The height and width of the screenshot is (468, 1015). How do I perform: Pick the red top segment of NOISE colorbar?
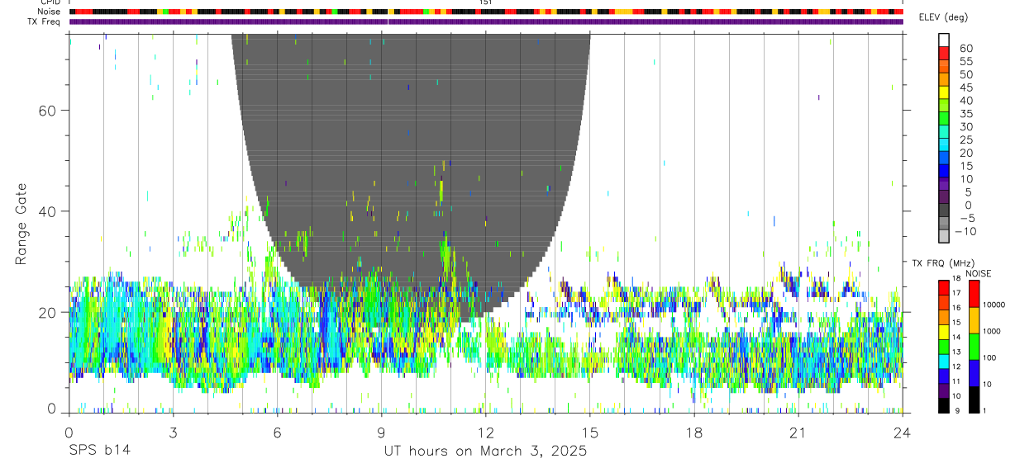point(973,293)
